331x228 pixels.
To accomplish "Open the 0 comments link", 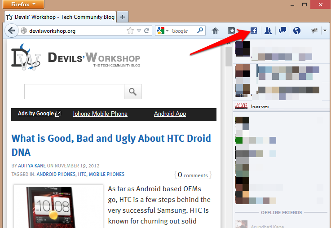I will pos(193,175).
